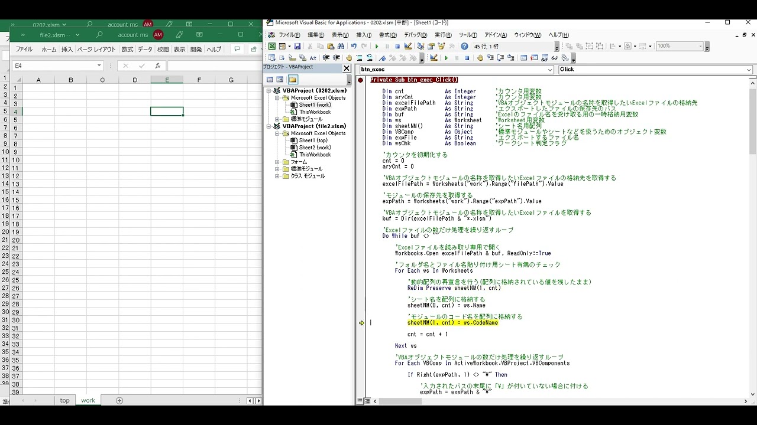
Task: Toggle breakpoint hand icon on edit toolbar
Action: (x=349, y=58)
